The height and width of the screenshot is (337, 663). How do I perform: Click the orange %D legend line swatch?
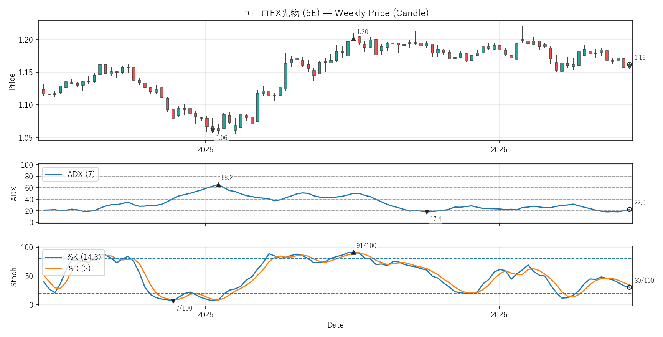[53, 269]
